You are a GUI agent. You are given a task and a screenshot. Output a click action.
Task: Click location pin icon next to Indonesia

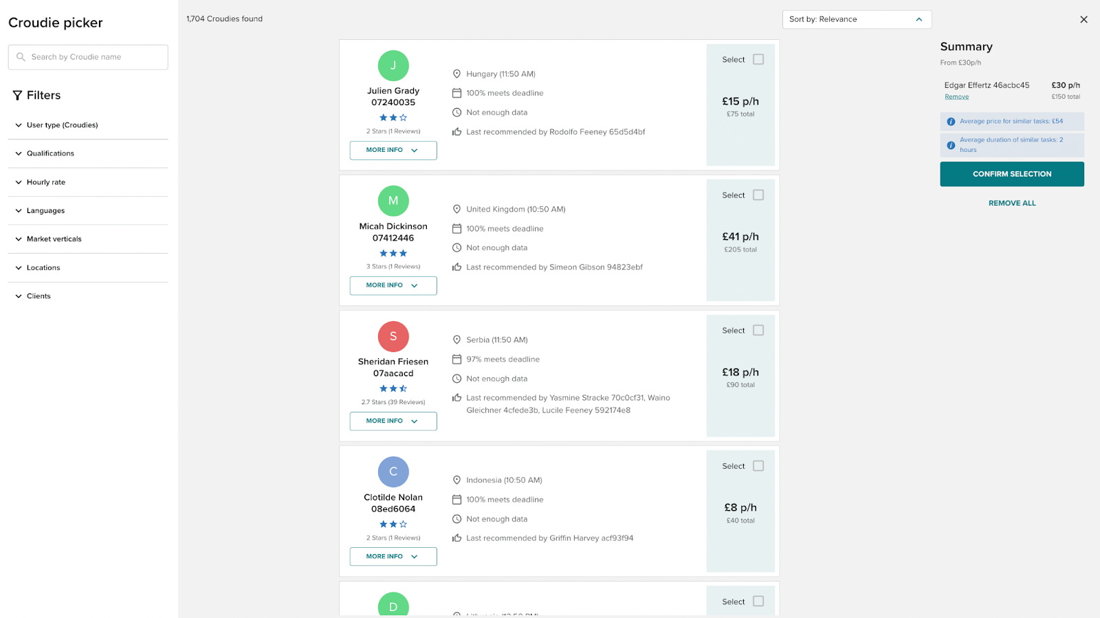click(456, 480)
